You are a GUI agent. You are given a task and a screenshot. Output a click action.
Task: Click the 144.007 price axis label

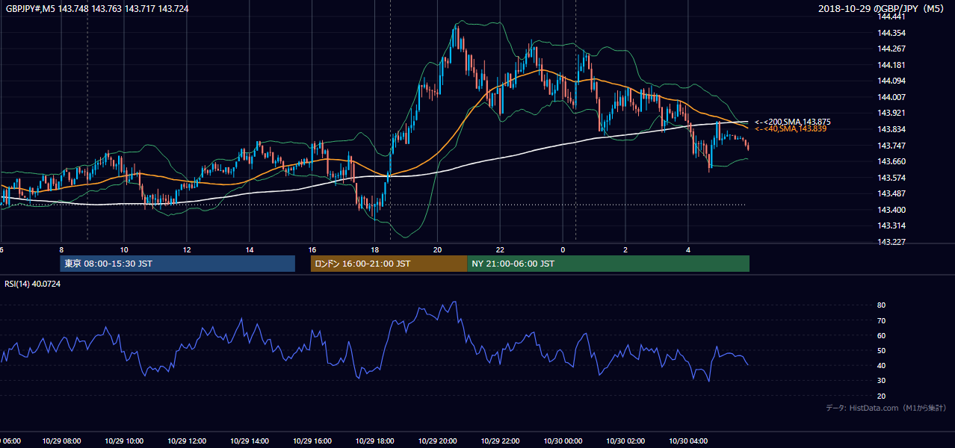tap(892, 97)
